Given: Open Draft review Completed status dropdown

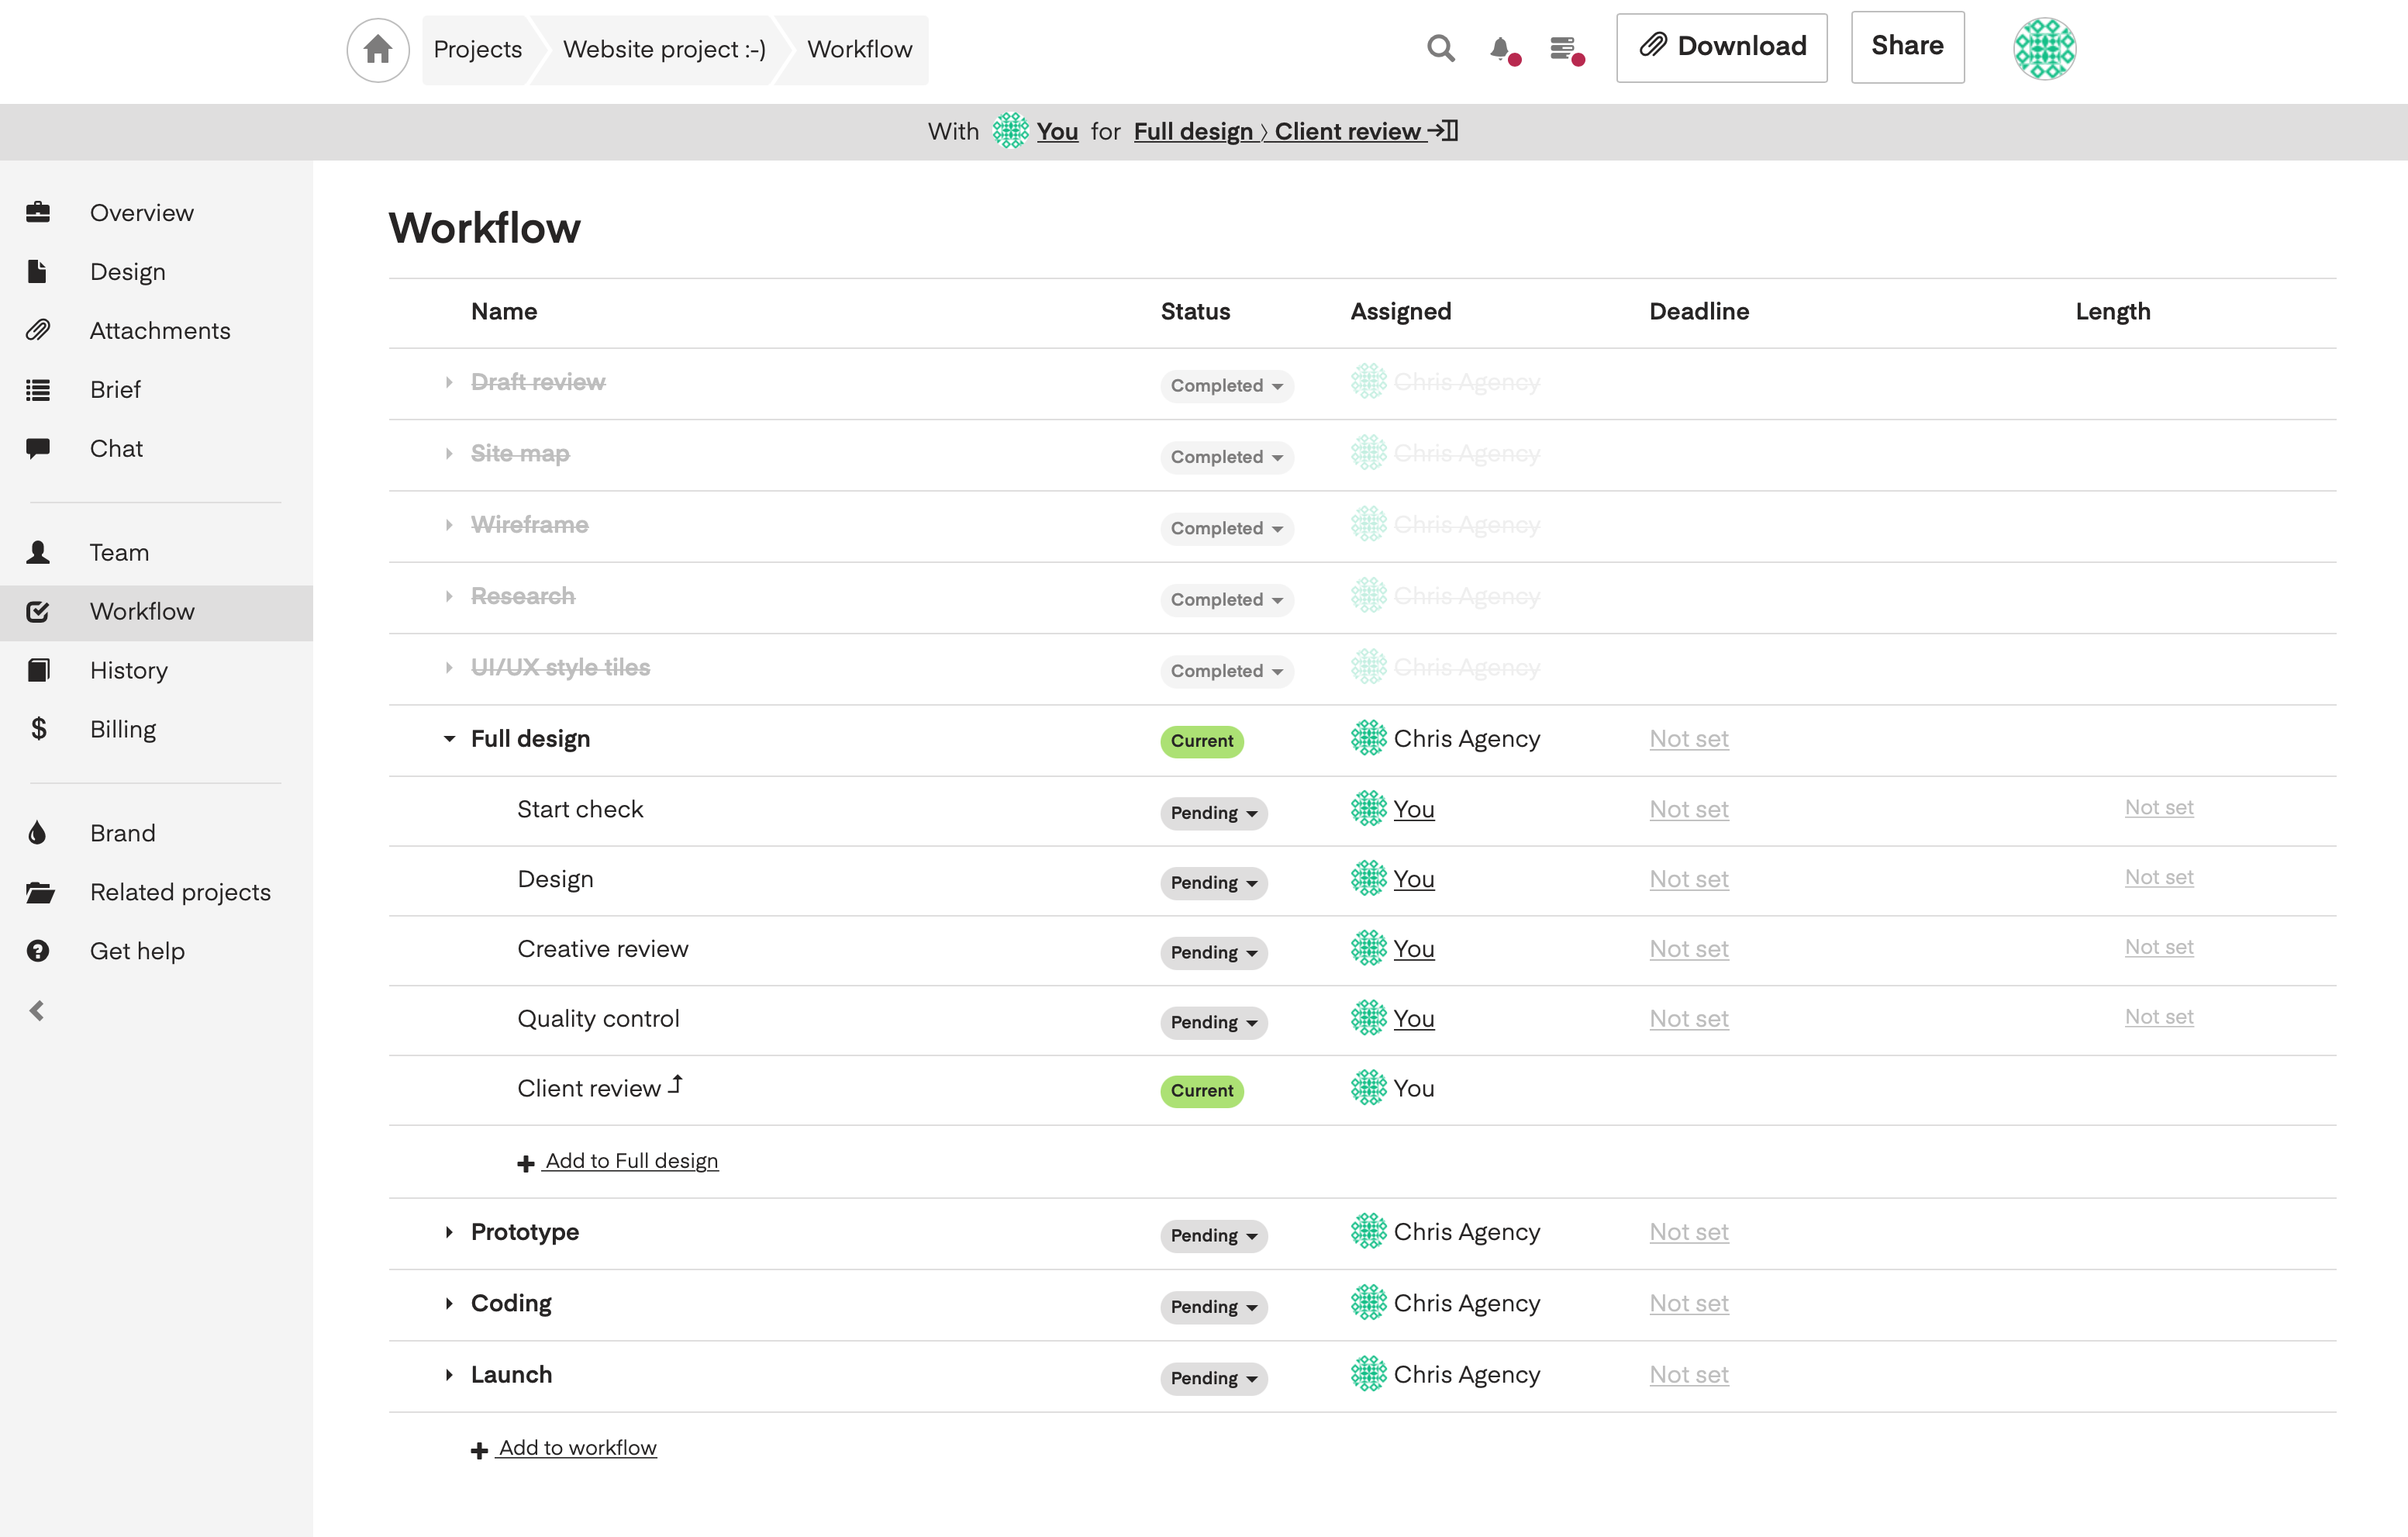Looking at the screenshot, I should (1226, 386).
